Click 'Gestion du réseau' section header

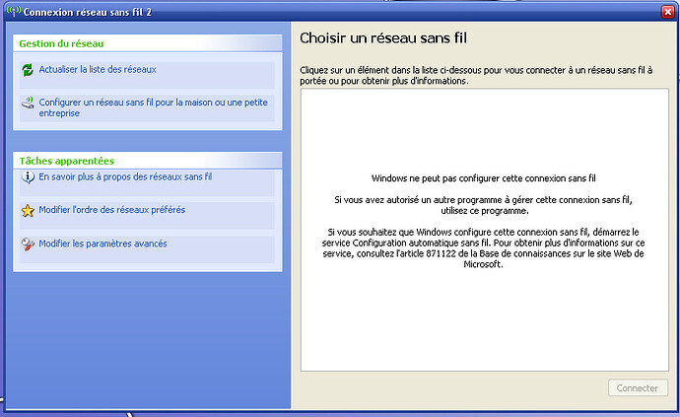pyautogui.click(x=61, y=44)
